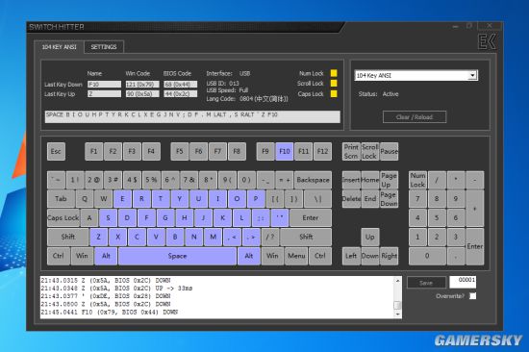Click the Space bar key tile
529x352 pixels.
(178, 256)
